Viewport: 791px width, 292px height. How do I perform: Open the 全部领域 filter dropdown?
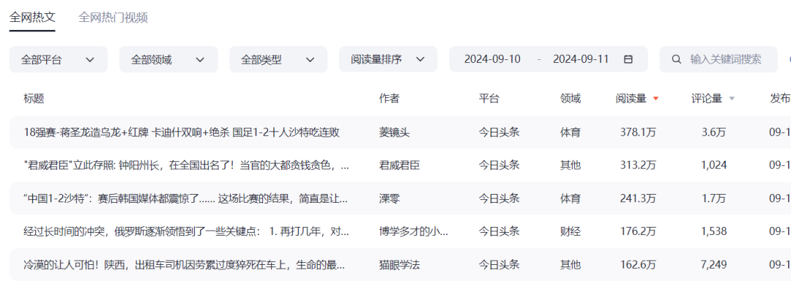pos(168,59)
